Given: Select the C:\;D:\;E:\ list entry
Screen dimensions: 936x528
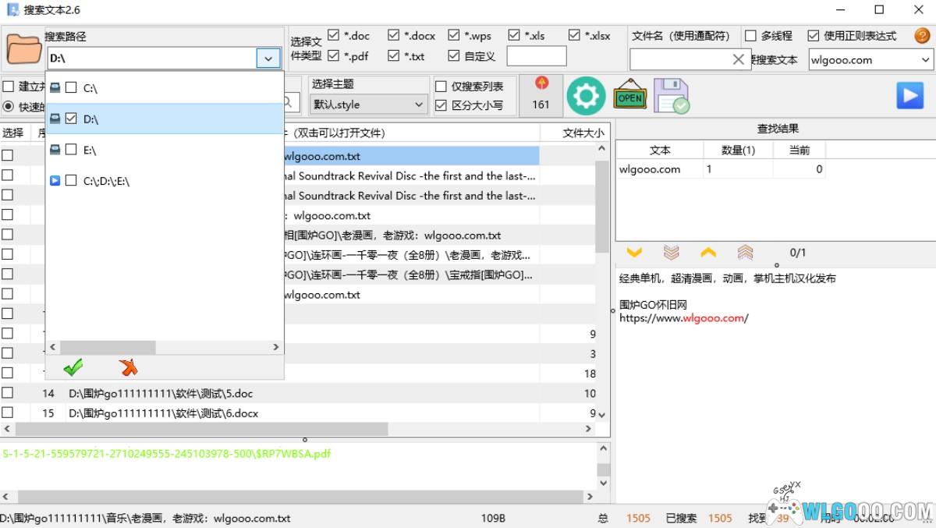Looking at the screenshot, I should point(106,181).
